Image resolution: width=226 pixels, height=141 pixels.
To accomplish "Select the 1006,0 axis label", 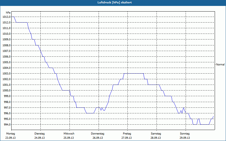I will pos(6,57).
